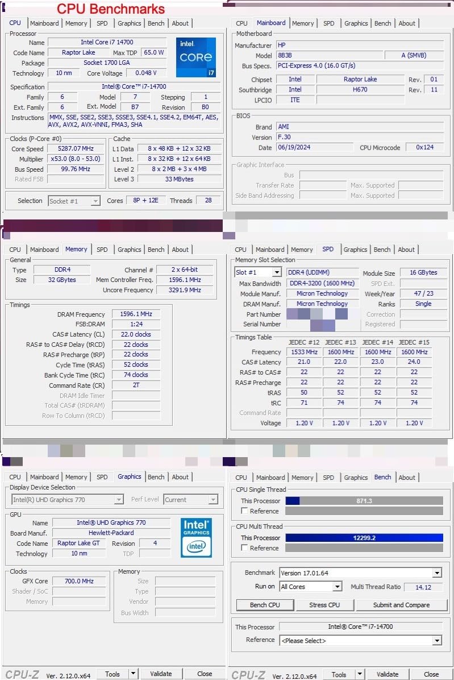Click the Threads 28 value

pos(209,200)
